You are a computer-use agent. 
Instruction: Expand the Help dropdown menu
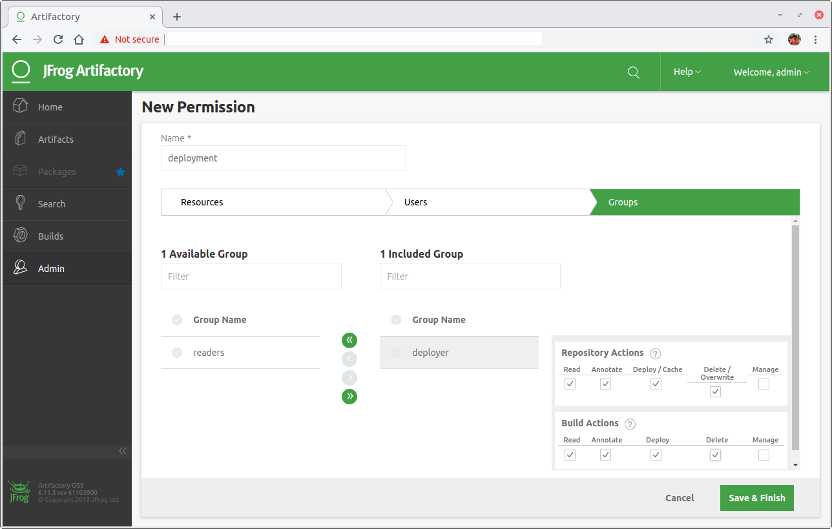[687, 72]
